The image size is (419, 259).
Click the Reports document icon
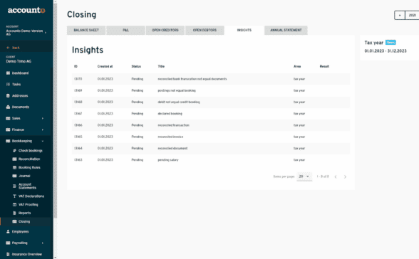15,213
